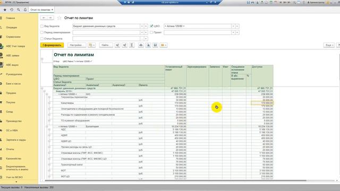Switch to the Отчет по лимитам tab
340x191 pixels.
click(x=41, y=10)
